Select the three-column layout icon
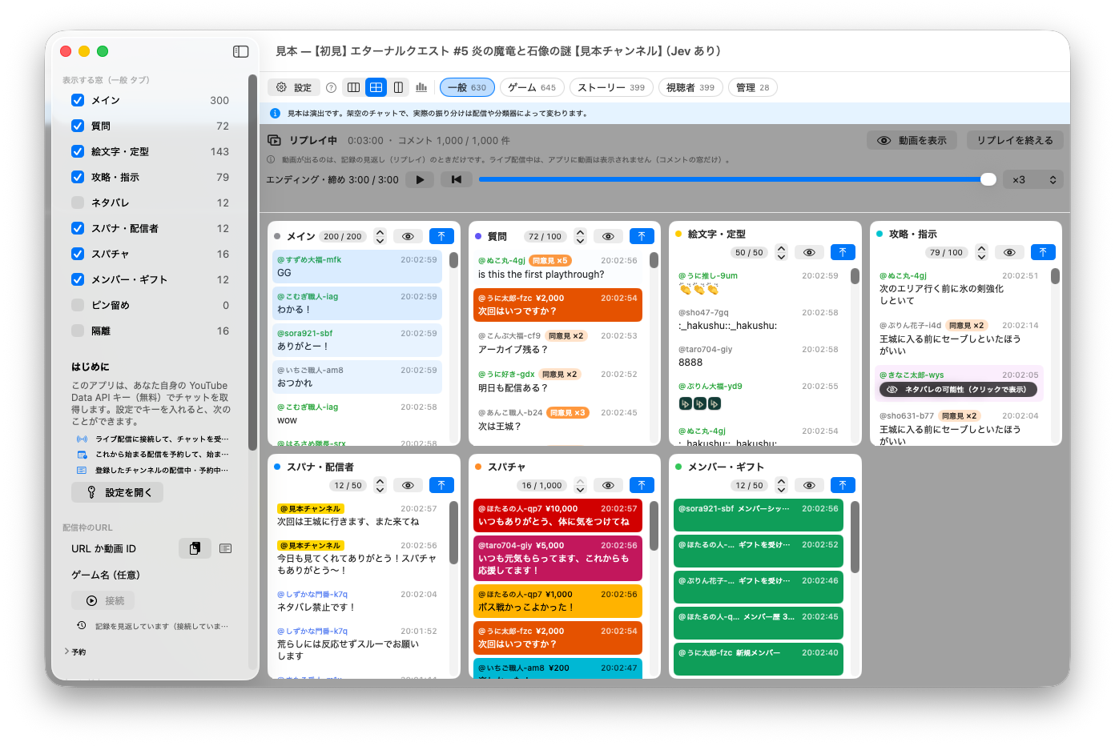Image resolution: width=1115 pixels, height=746 pixels. (x=353, y=87)
